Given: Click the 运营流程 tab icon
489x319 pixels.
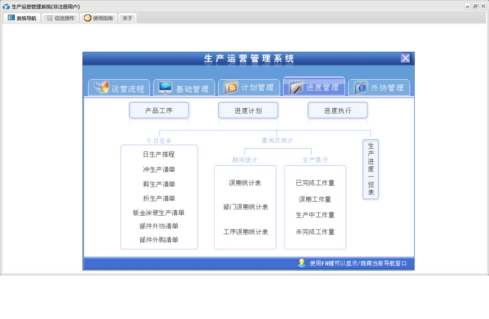Looking at the screenshot, I should 101,87.
